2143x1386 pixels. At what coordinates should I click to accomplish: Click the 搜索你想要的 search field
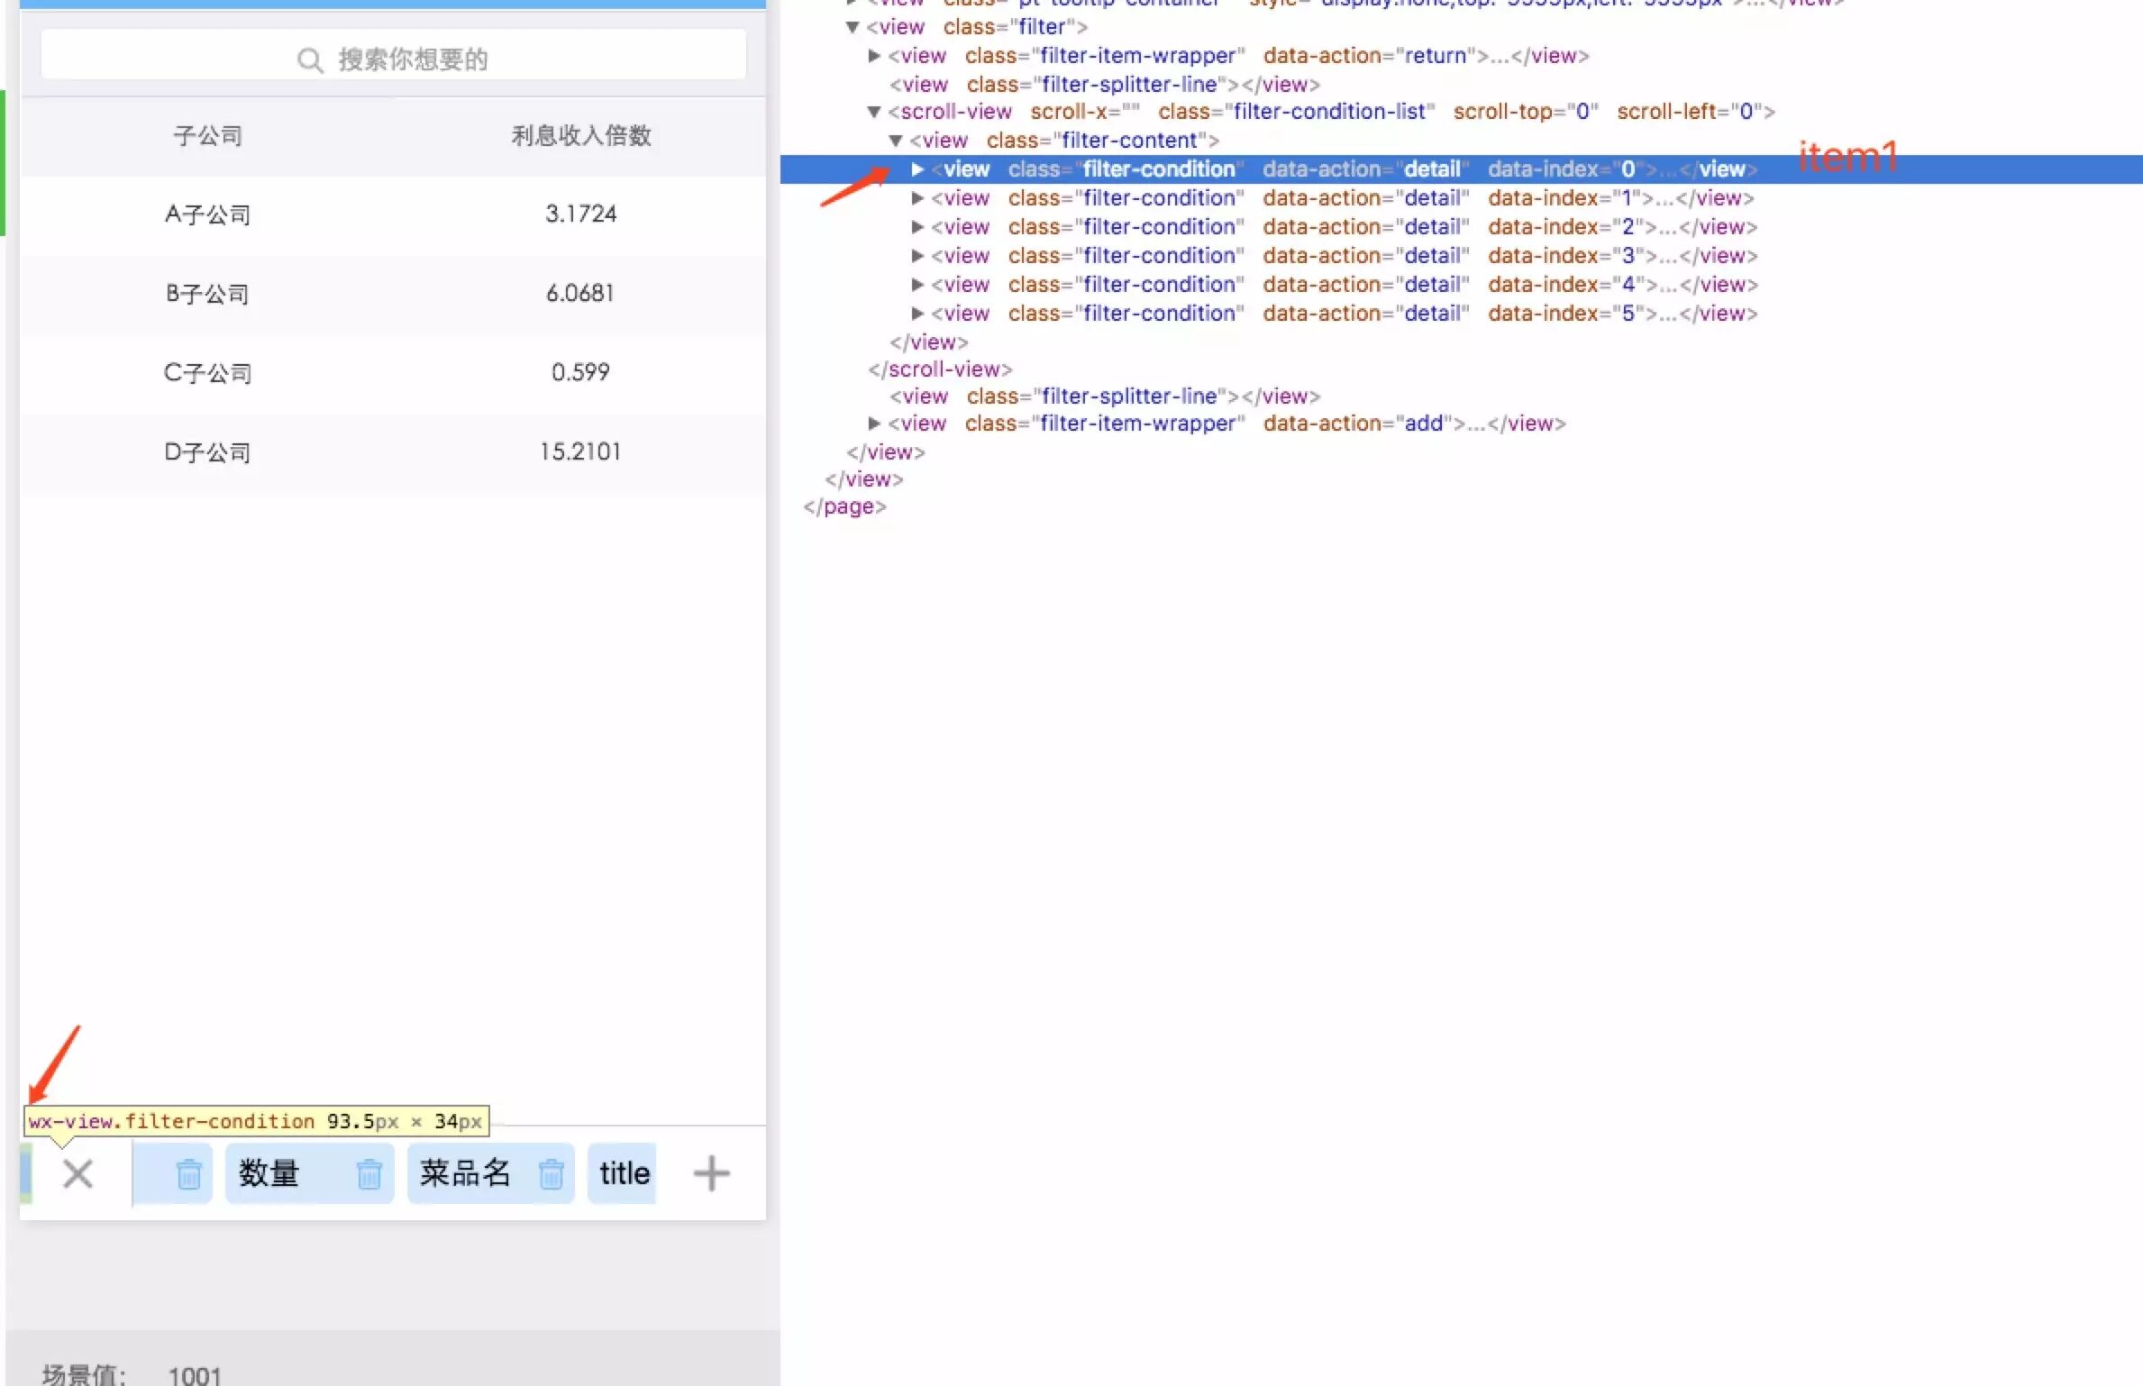(x=412, y=59)
